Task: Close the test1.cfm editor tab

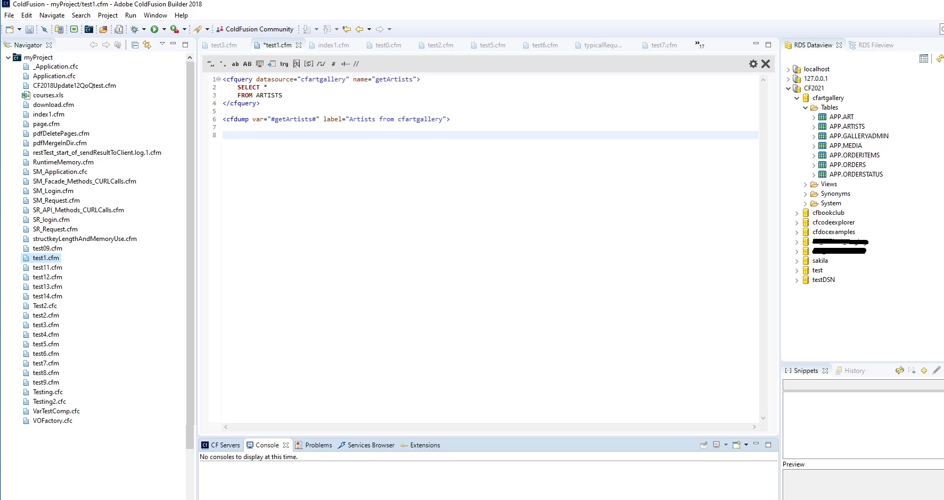Action: 299,45
